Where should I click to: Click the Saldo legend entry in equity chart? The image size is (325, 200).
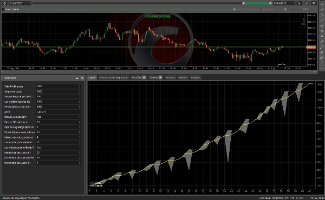coord(96,183)
